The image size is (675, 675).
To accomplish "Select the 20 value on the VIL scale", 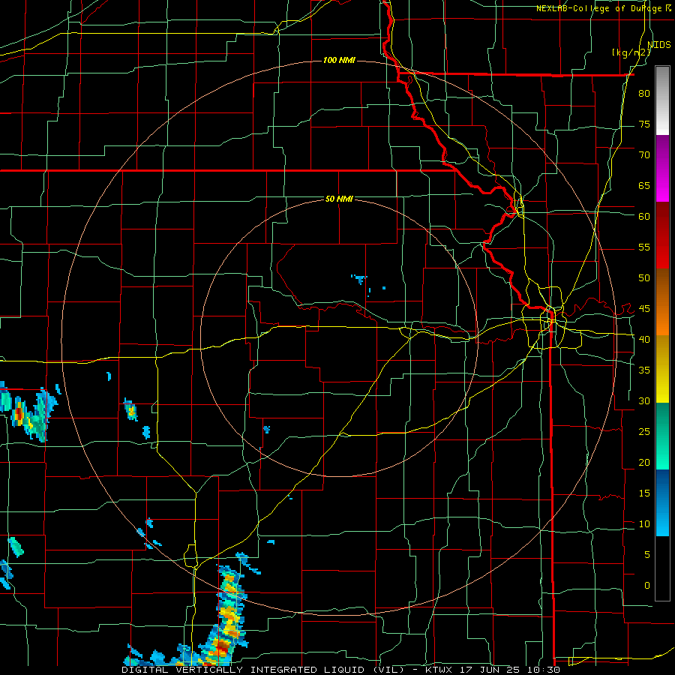I will tap(644, 463).
